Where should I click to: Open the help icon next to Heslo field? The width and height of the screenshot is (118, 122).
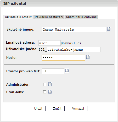[x=88, y=57]
